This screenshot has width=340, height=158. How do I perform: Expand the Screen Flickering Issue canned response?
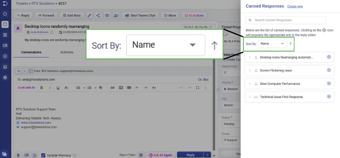coord(250,71)
